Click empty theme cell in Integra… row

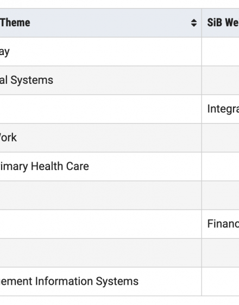(x=100, y=109)
